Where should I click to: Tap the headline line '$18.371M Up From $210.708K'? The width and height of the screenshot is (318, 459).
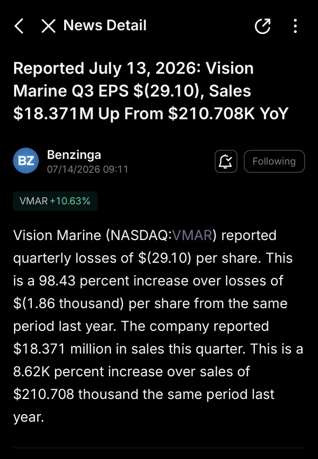click(x=134, y=114)
